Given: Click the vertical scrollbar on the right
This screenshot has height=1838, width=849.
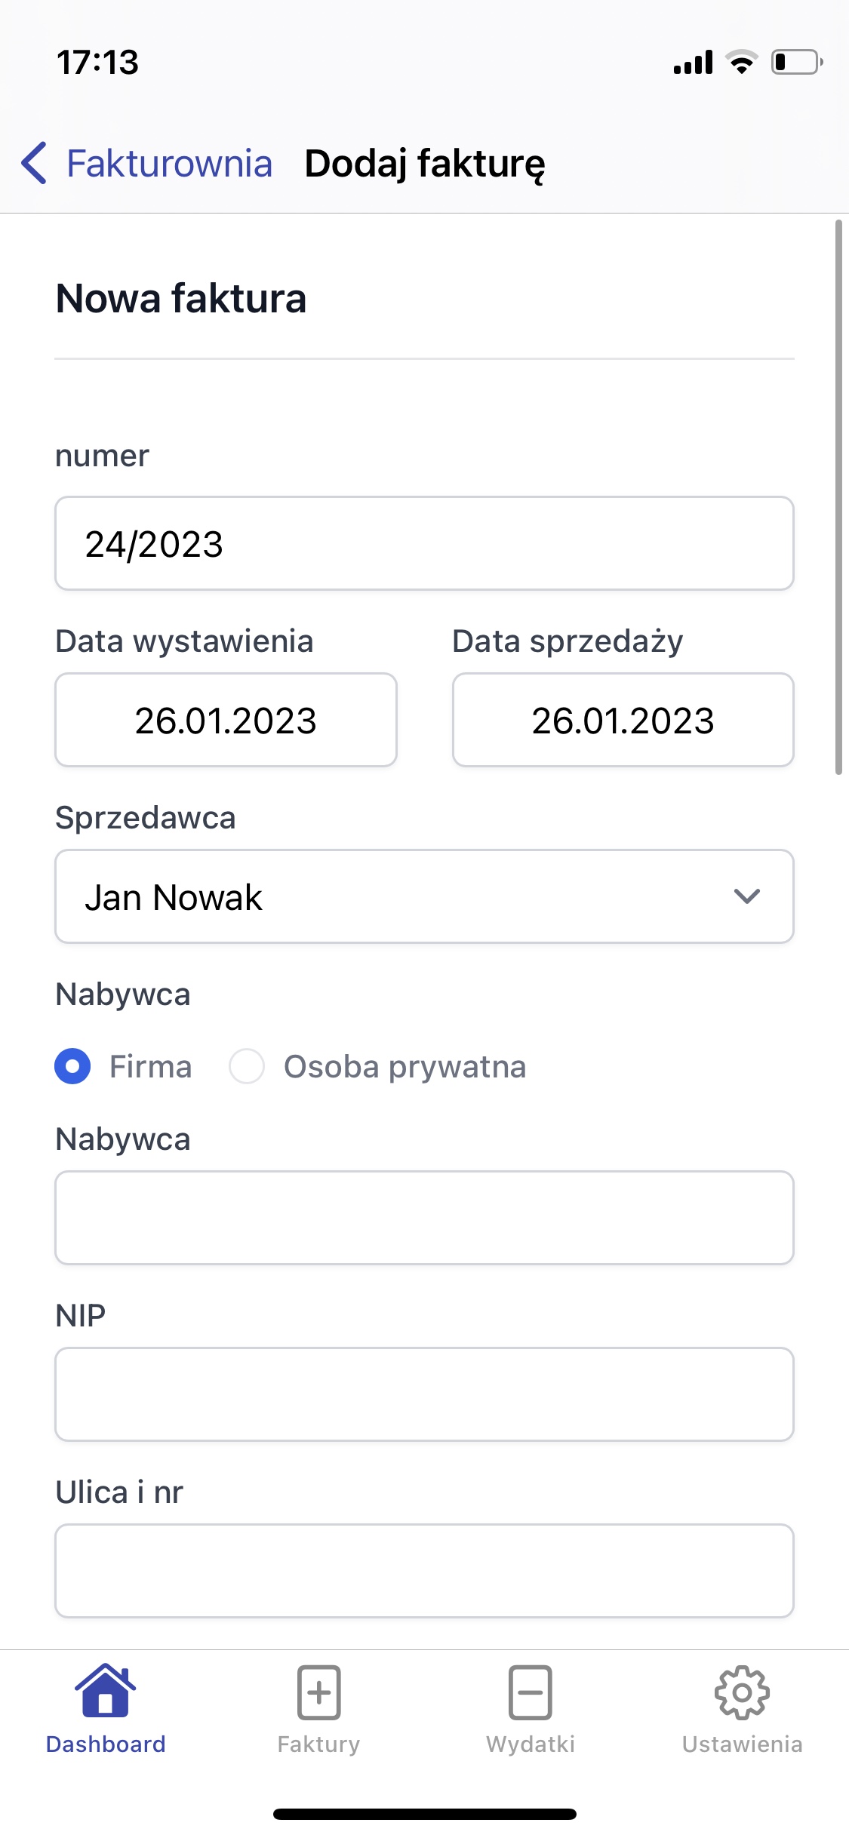Looking at the screenshot, I should pos(838,498).
